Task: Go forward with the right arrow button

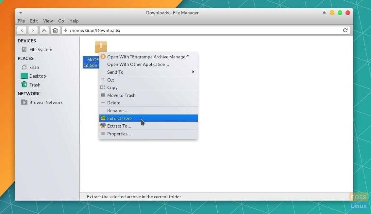Action: [33, 30]
